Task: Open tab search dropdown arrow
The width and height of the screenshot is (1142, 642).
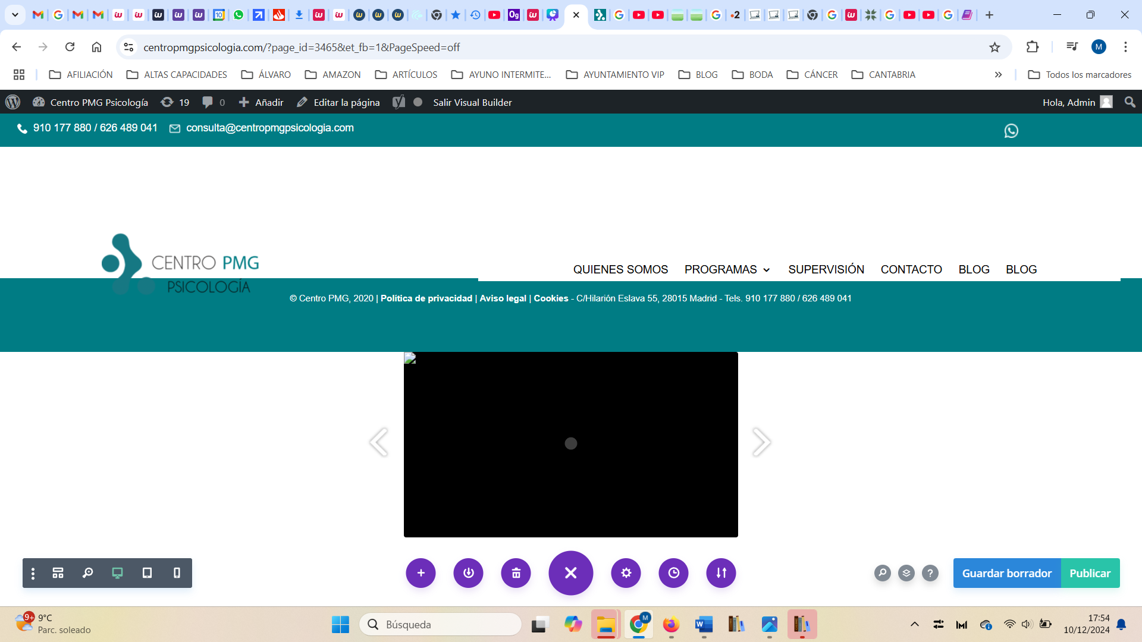Action: 15,15
